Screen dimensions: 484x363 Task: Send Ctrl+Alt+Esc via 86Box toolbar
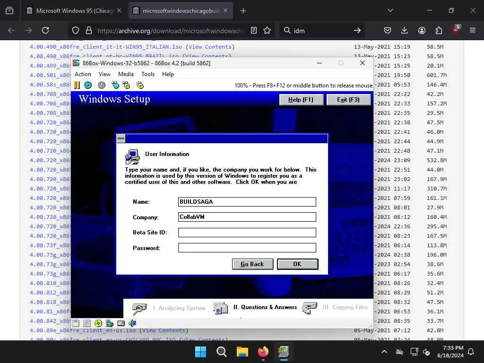click(x=126, y=85)
